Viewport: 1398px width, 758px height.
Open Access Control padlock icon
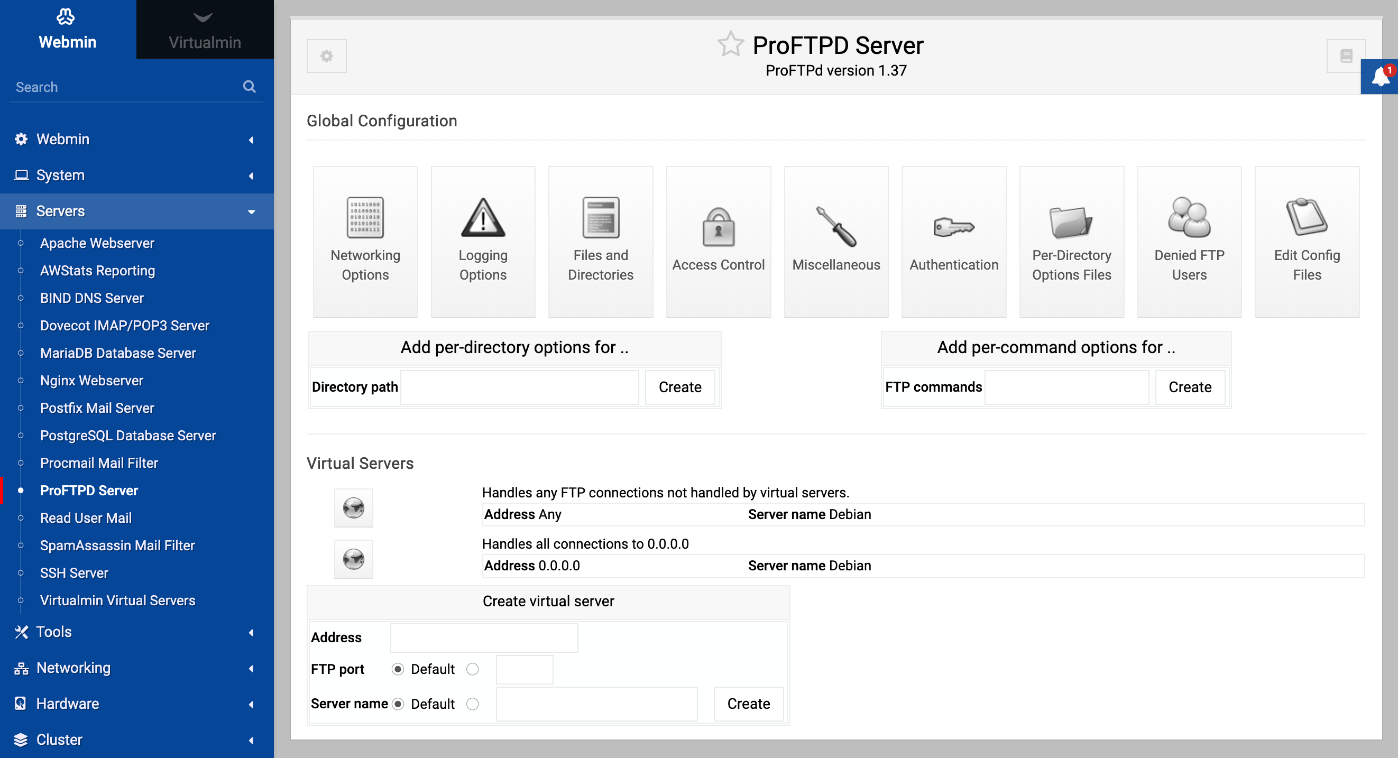(x=718, y=227)
